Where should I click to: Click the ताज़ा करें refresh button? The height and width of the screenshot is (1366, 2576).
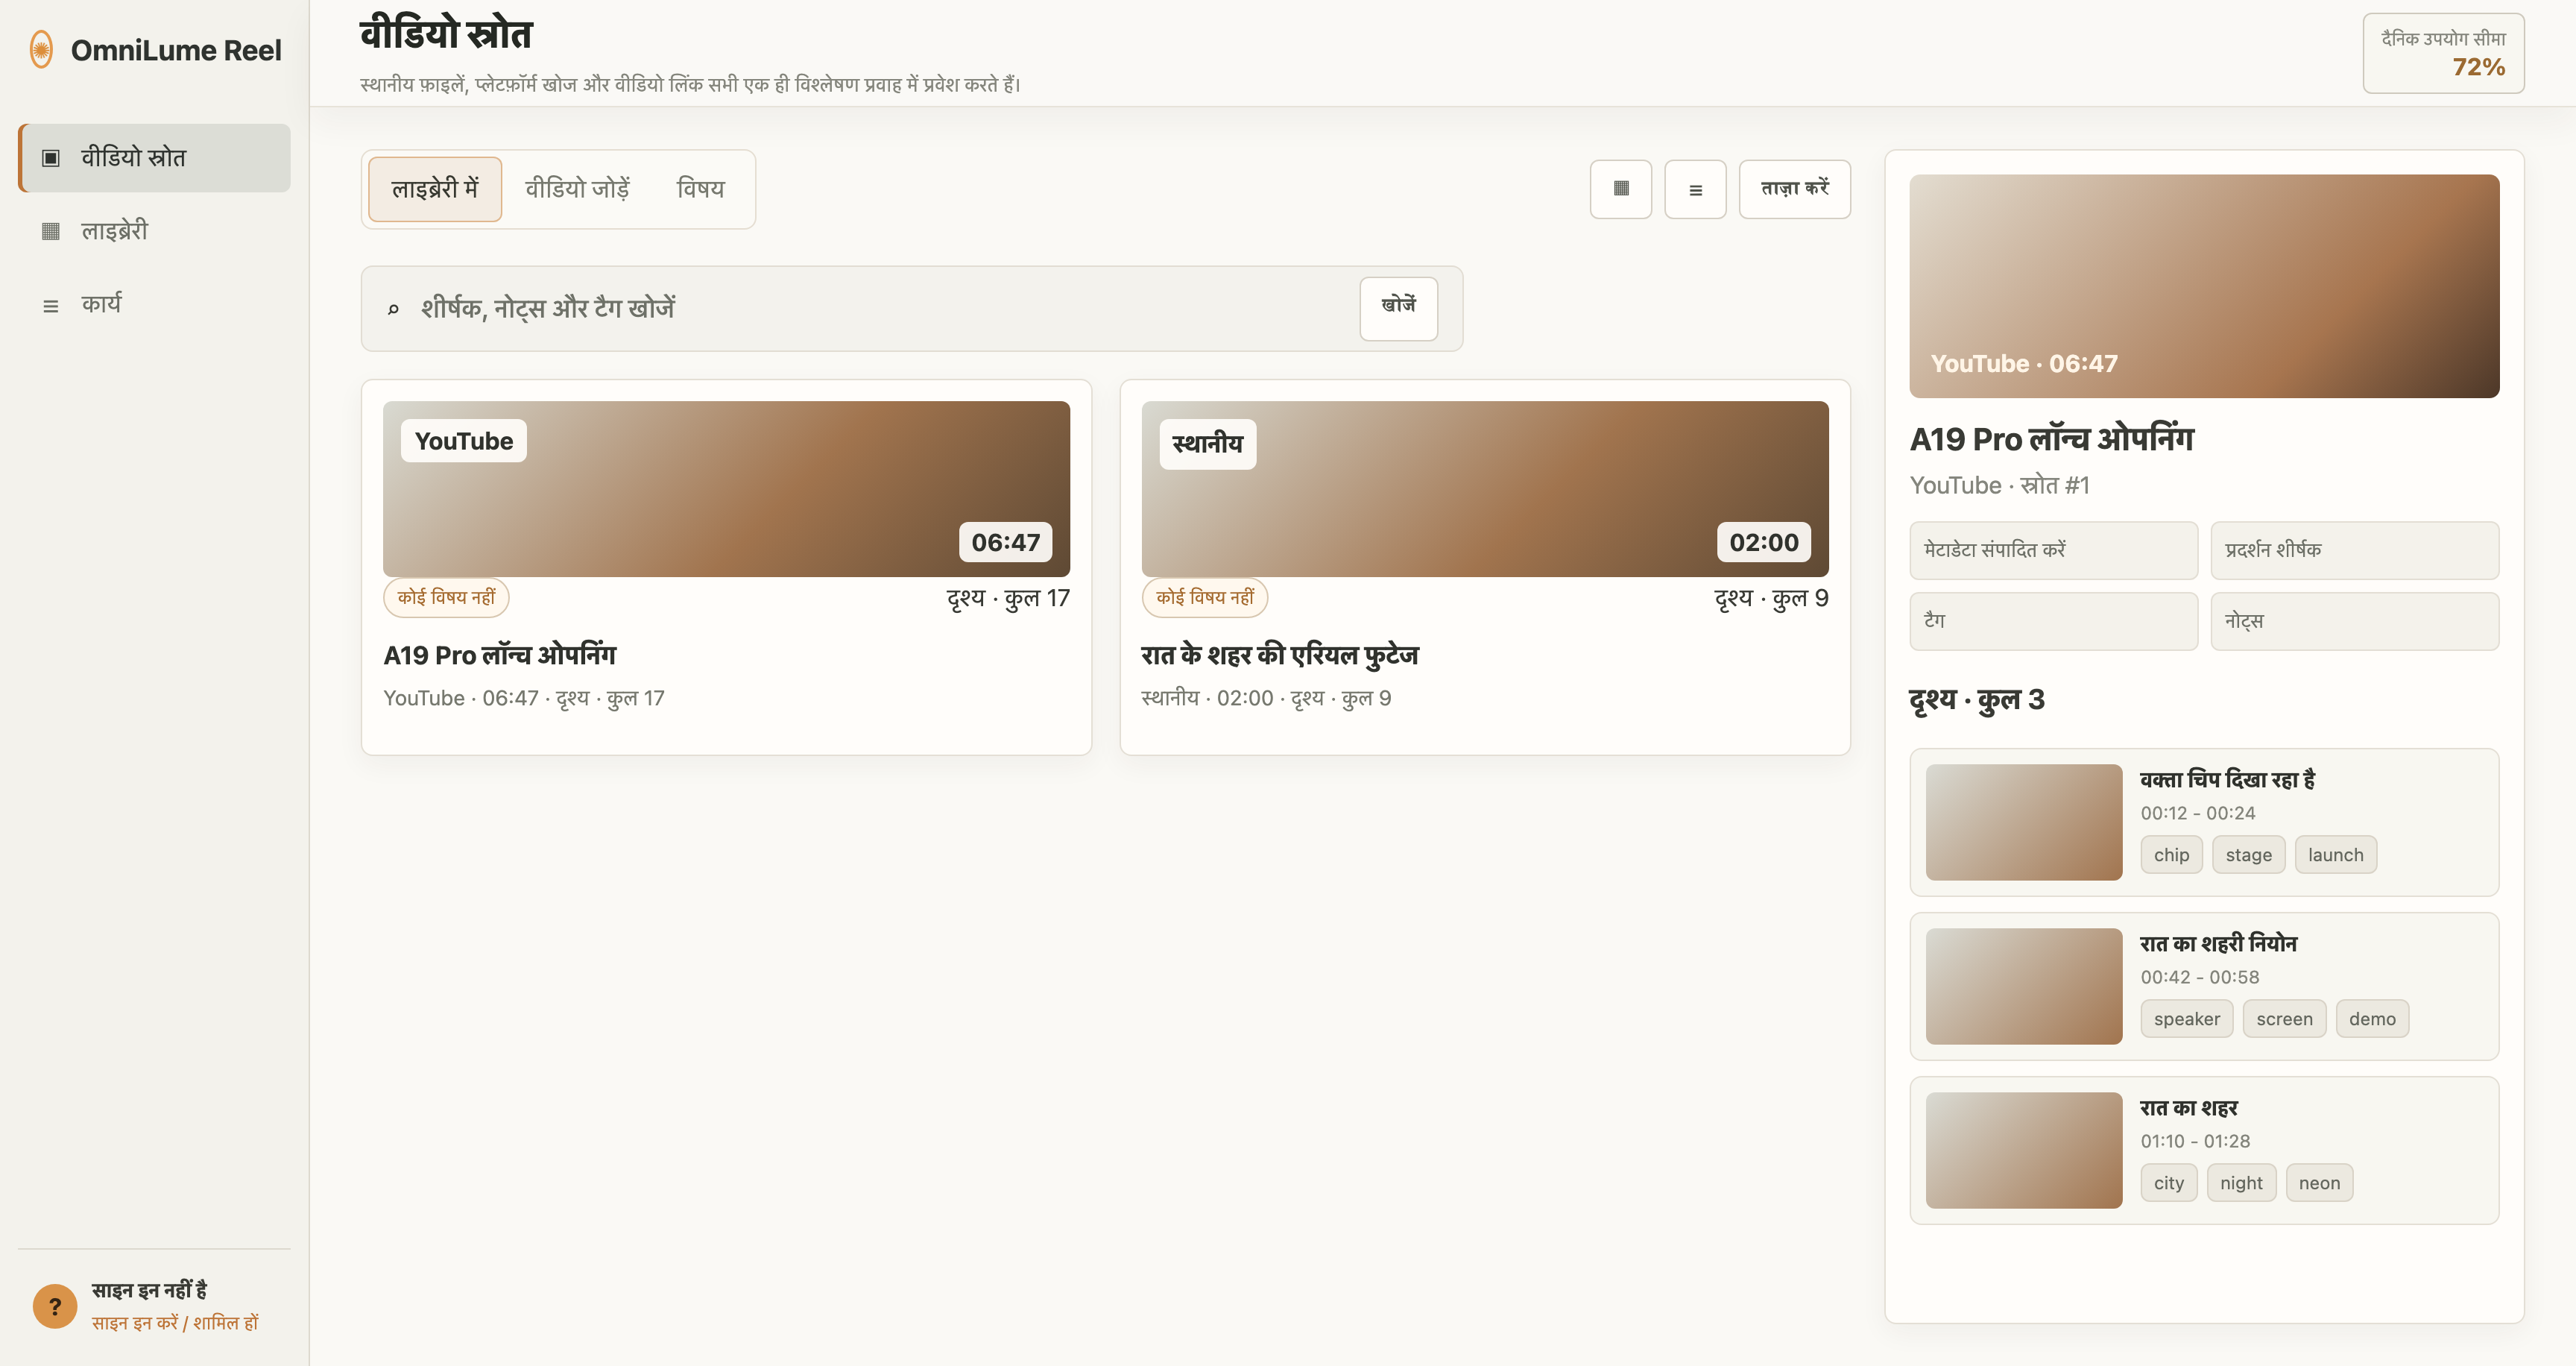pyautogui.click(x=1795, y=189)
